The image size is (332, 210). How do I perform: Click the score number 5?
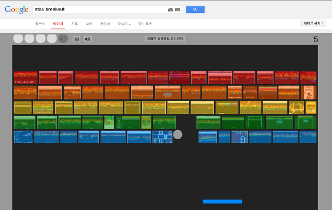316,39
